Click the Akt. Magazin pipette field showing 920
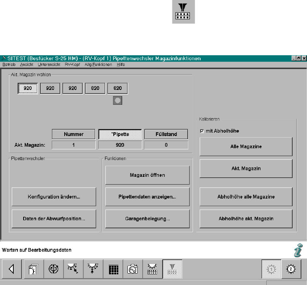This screenshot has width=307, height=285. tap(120, 145)
